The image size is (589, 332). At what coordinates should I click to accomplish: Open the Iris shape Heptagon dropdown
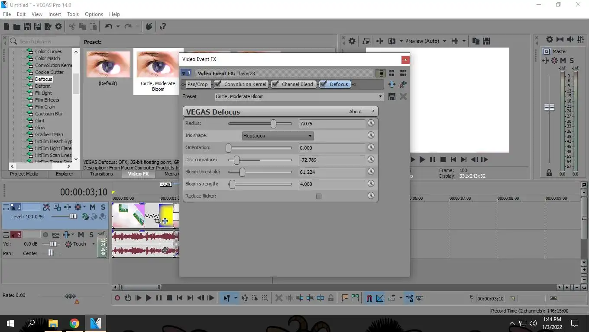pos(278,136)
